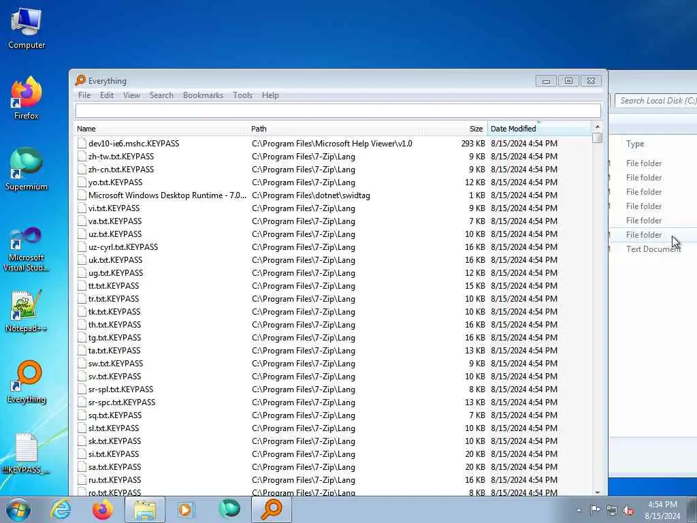Show hidden tray icons arrow

(x=579, y=510)
